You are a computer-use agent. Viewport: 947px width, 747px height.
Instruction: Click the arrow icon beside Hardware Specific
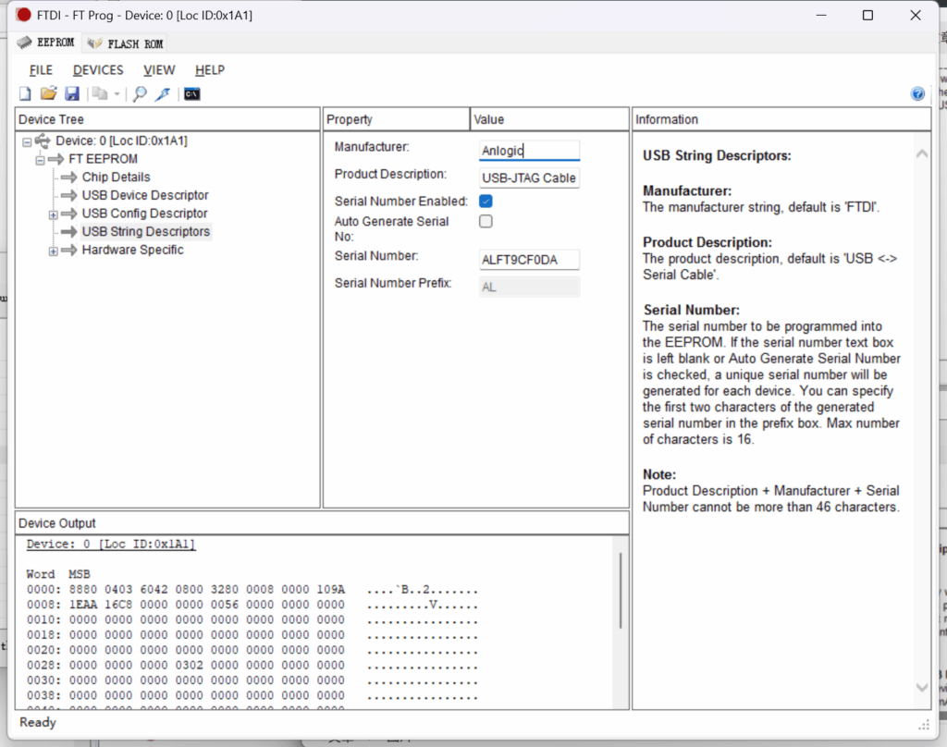[68, 250]
